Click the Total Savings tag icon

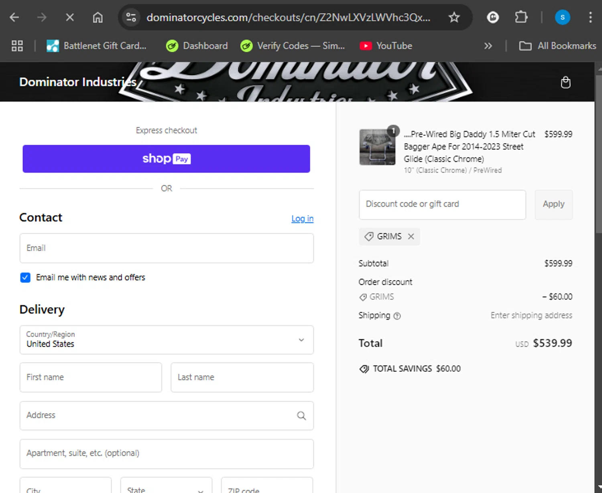click(x=364, y=369)
